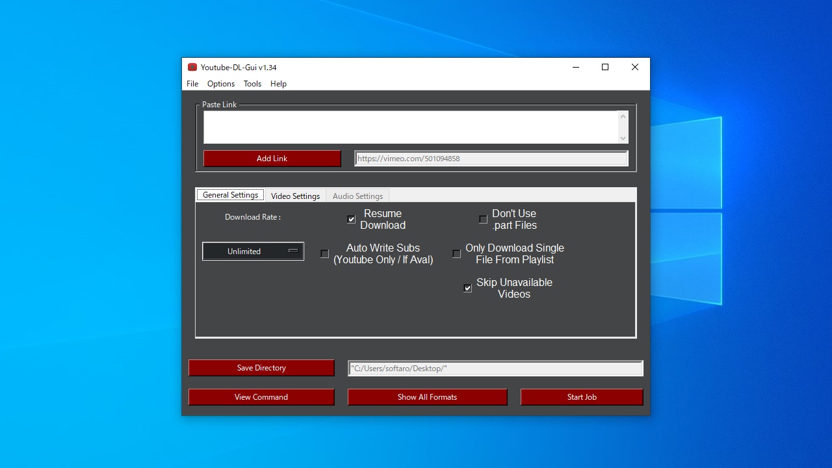Click the Save Directory button
This screenshot has height=468, width=832.
(x=261, y=368)
